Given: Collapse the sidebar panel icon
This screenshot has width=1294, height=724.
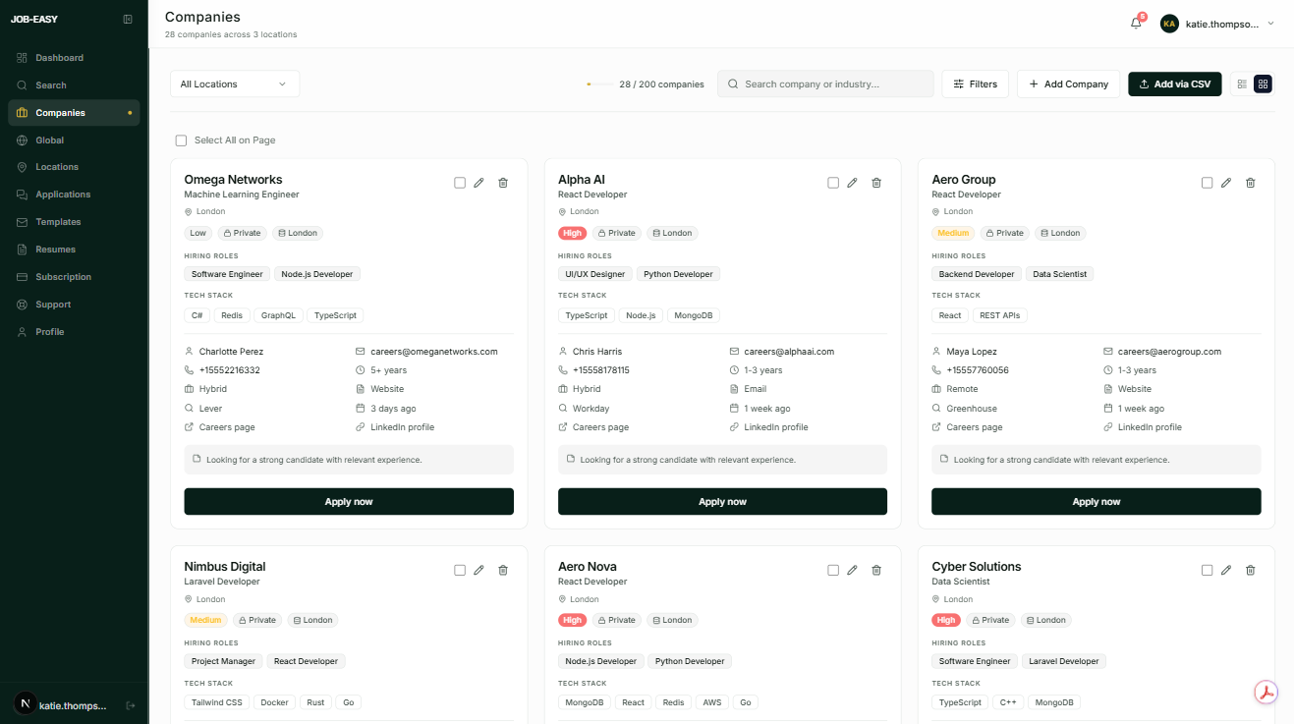Looking at the screenshot, I should point(128,20).
